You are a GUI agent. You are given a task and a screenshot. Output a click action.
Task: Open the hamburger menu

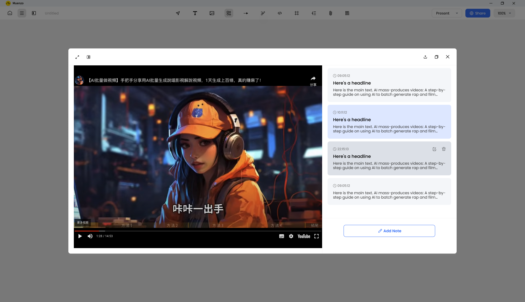tap(22, 13)
